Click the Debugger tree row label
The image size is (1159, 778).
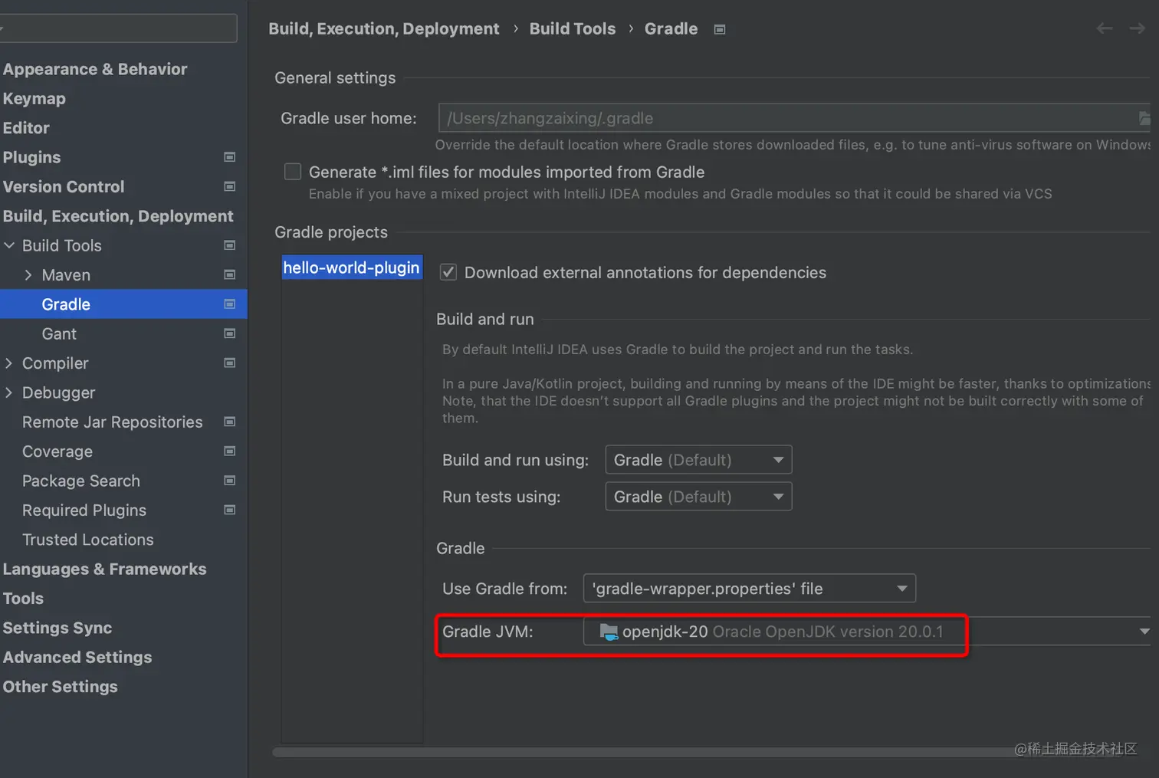pyautogui.click(x=59, y=392)
